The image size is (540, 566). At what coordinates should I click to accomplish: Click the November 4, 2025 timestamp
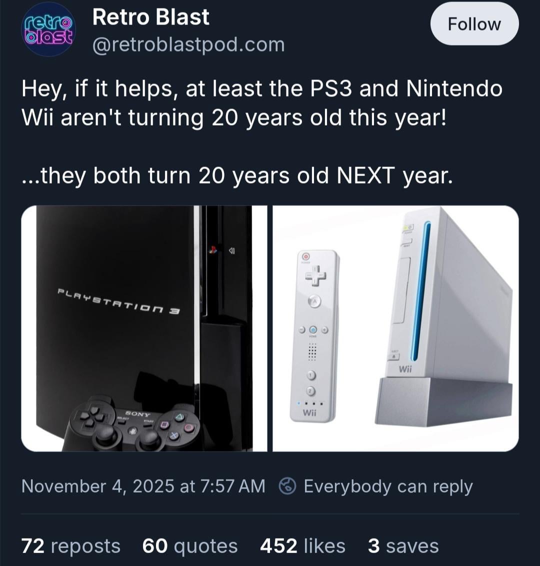(143, 486)
